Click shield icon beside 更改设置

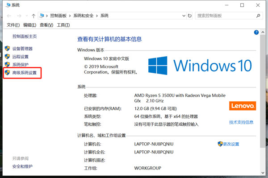(x=220, y=144)
